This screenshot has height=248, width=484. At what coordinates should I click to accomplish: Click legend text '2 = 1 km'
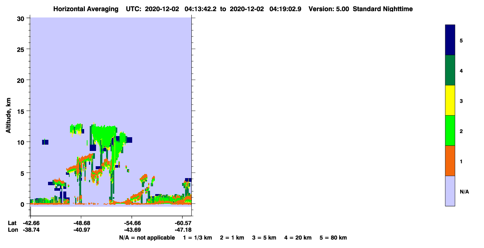tap(232, 238)
